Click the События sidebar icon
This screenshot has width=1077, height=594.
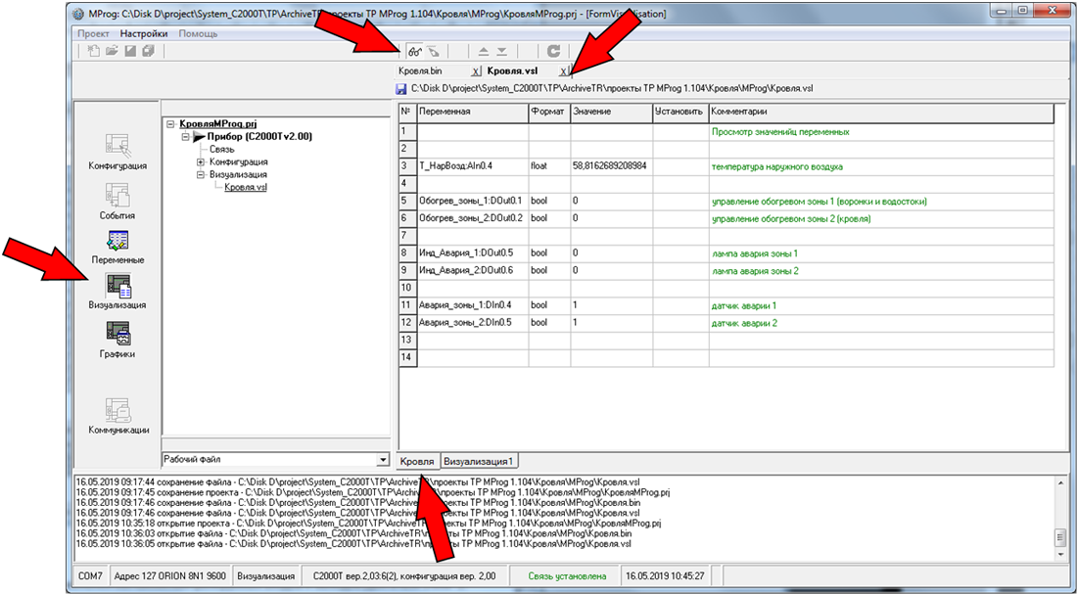(117, 194)
